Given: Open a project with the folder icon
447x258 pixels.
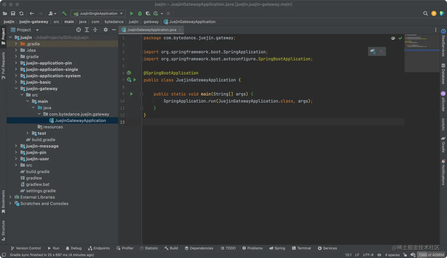Looking at the screenshot, I should tap(5, 14).
